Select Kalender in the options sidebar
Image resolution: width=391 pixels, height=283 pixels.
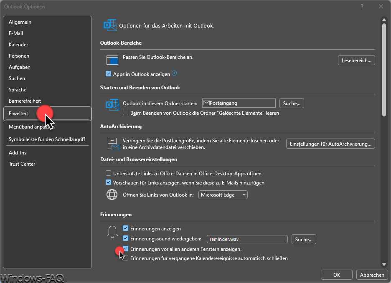point(47,45)
